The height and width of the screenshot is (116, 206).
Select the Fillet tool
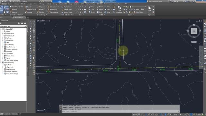[x=108, y=9]
